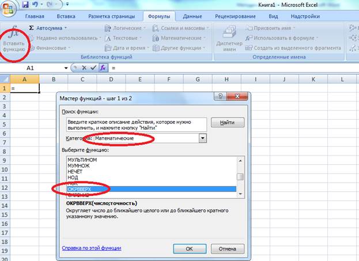Open Использовать в формуле menu
This screenshot has width=359, height=261.
pos(282,38)
